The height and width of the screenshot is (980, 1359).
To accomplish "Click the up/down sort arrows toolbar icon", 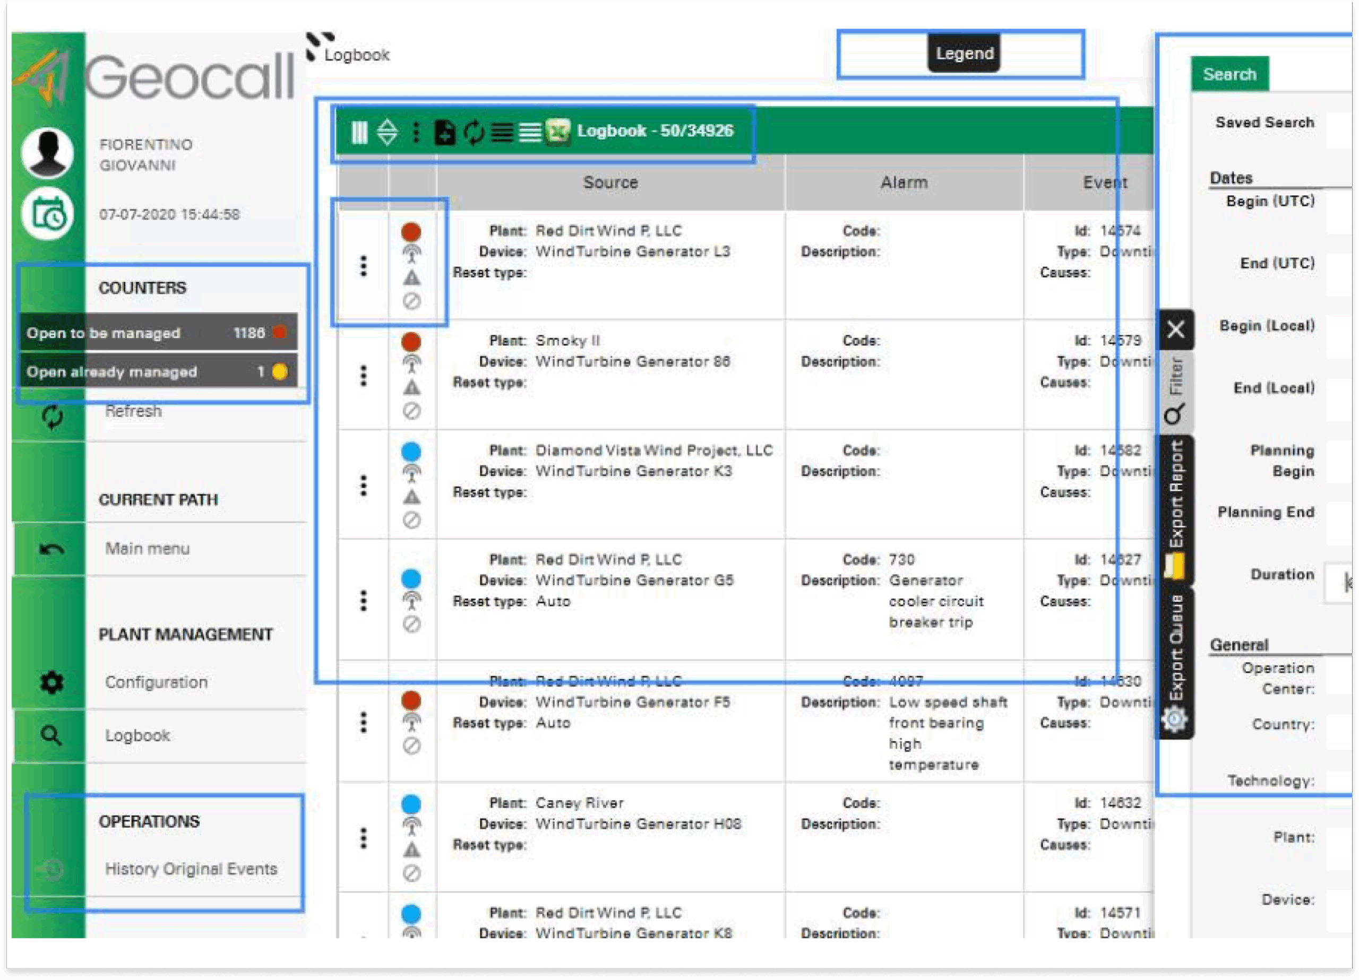I will [x=387, y=132].
